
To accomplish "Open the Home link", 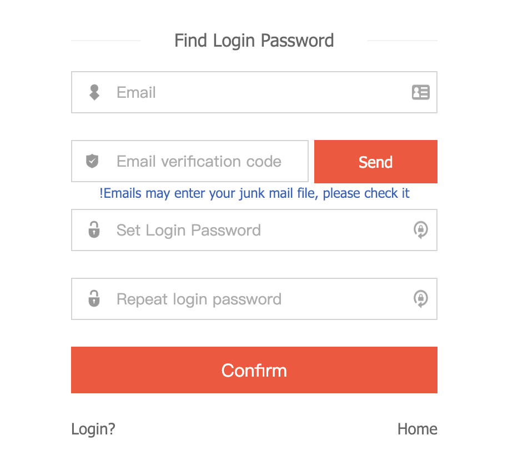I will [x=417, y=429].
